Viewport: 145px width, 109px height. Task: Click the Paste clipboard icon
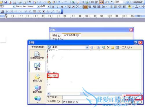pyautogui.click(x=49, y=2)
